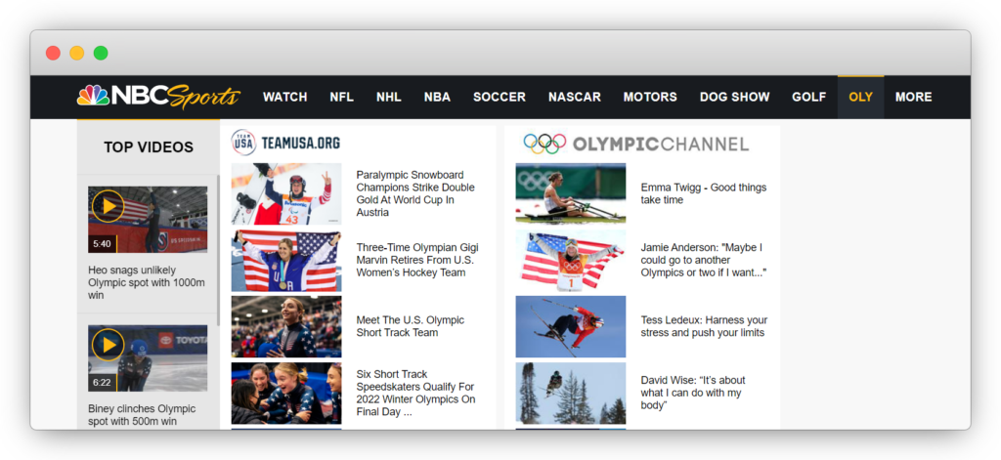Image resolution: width=1001 pixels, height=460 pixels.
Task: Click the Emma Twigg rowing thumbnail
Action: [571, 194]
